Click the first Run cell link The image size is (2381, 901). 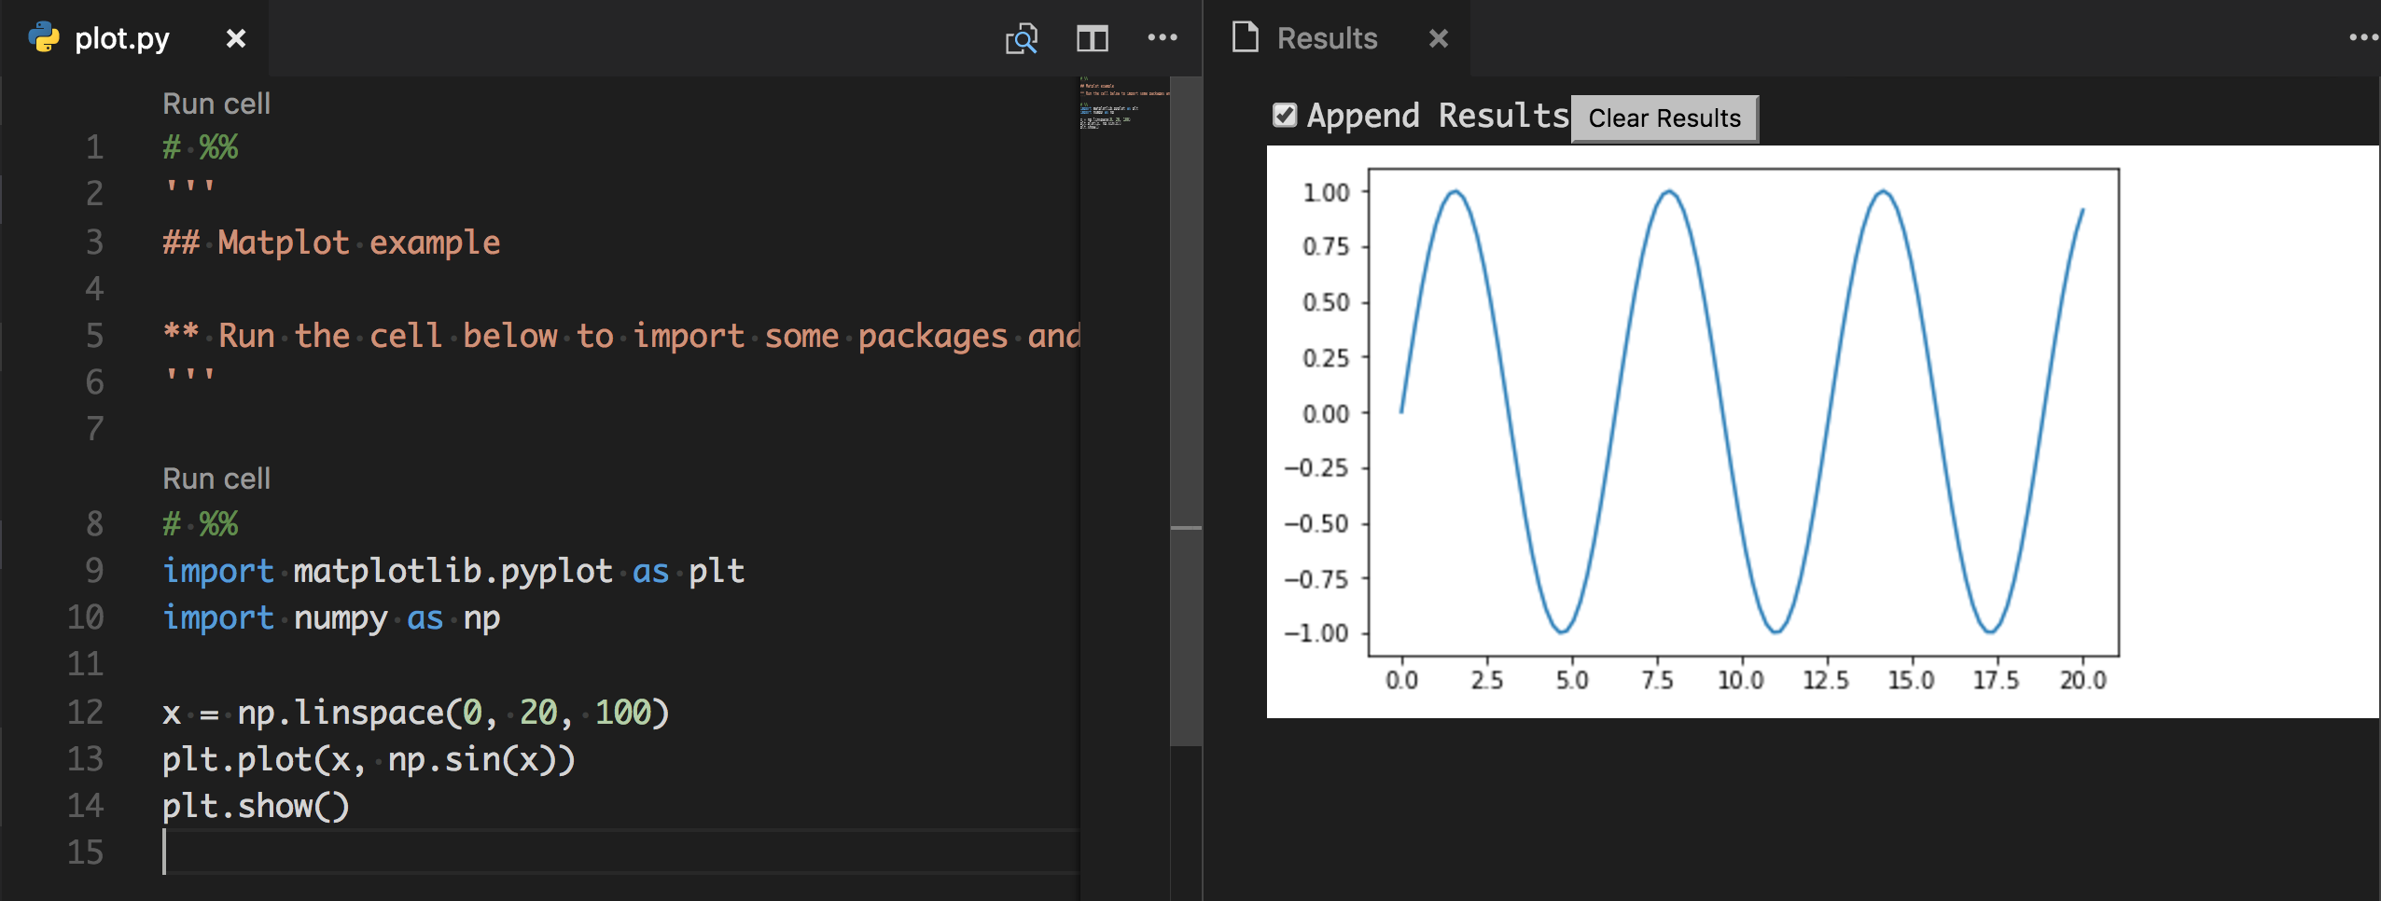(x=216, y=104)
